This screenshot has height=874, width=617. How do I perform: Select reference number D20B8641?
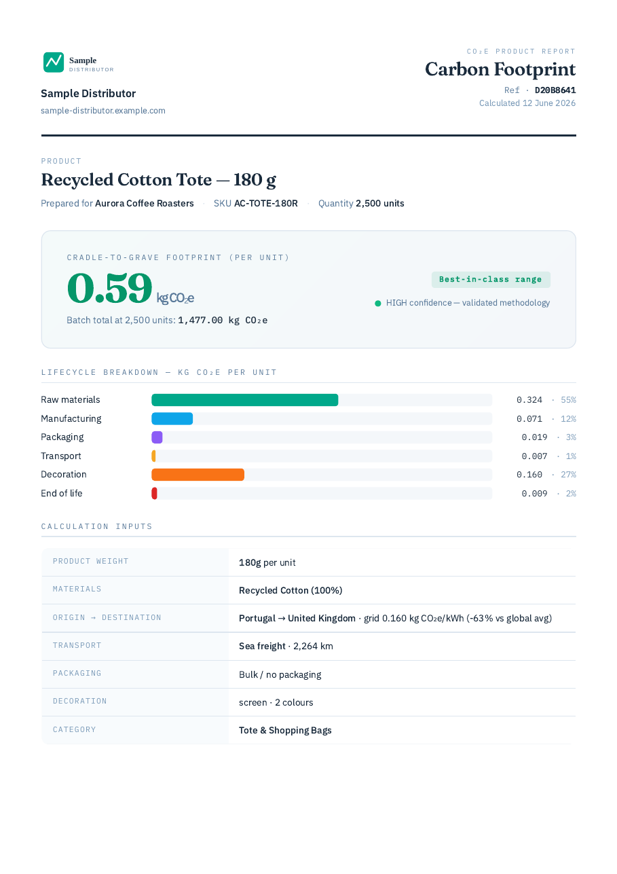point(555,90)
